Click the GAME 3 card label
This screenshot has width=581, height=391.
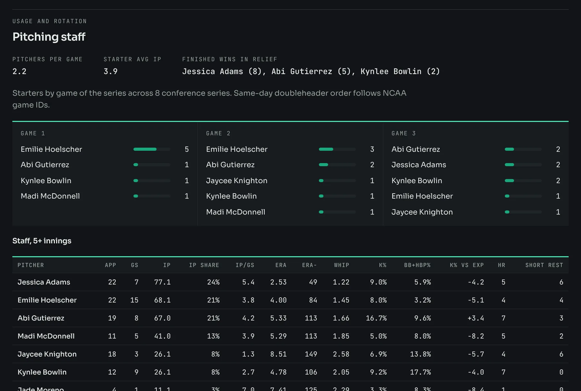point(404,133)
